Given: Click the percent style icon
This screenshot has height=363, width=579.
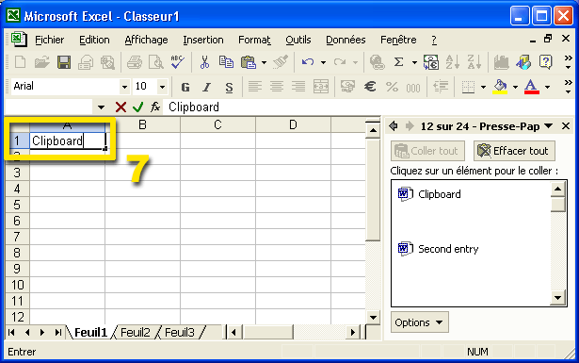Looking at the screenshot, I should [x=392, y=87].
